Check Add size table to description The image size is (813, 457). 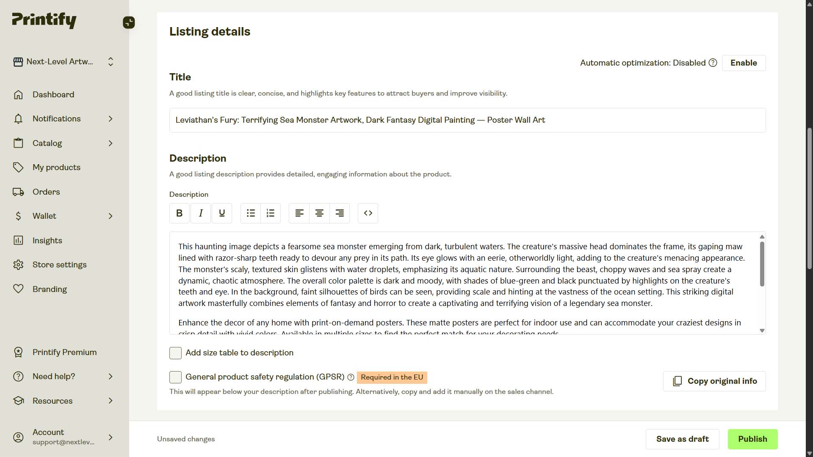coord(175,353)
